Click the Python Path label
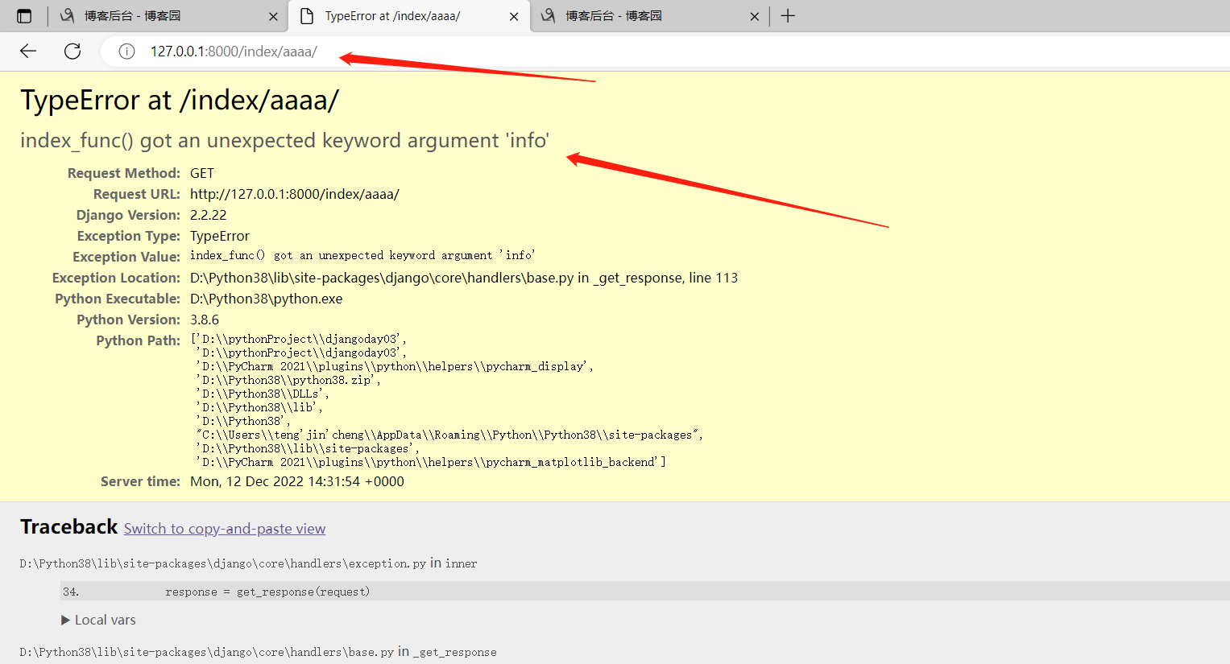Viewport: 1230px width, 664px height. 139,340
